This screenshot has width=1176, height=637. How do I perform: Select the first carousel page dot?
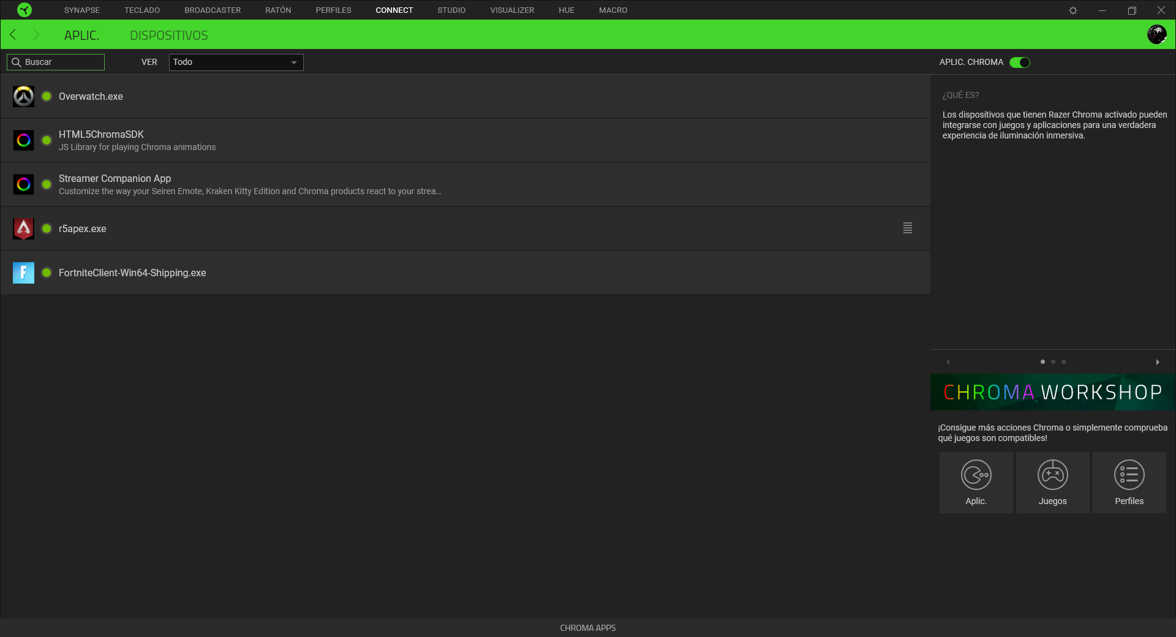(1042, 362)
